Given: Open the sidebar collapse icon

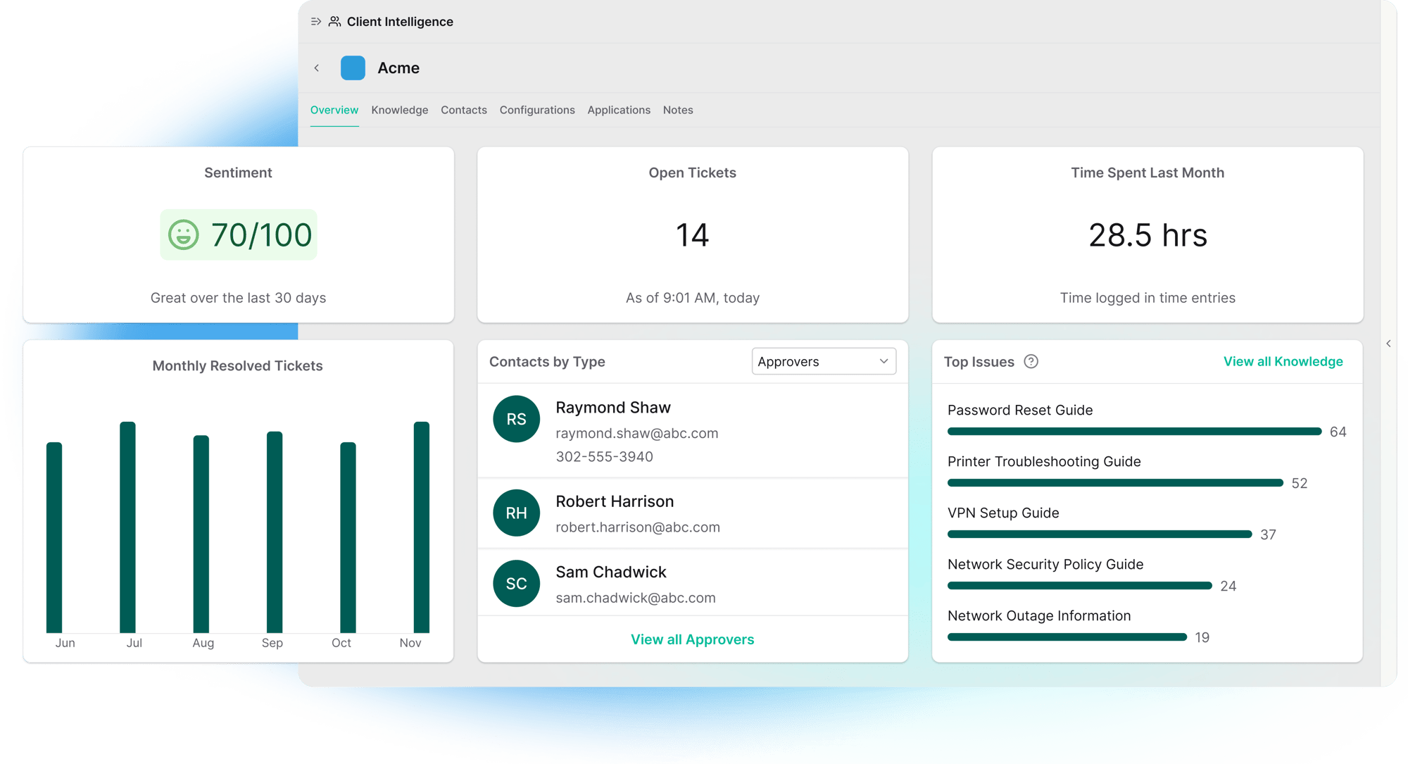Looking at the screenshot, I should pos(315,21).
